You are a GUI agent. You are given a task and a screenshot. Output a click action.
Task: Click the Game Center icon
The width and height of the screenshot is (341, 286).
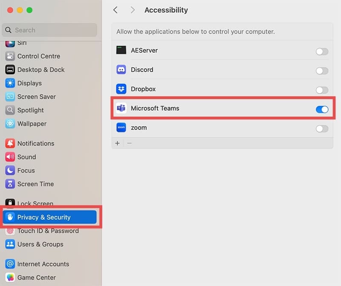click(10, 277)
